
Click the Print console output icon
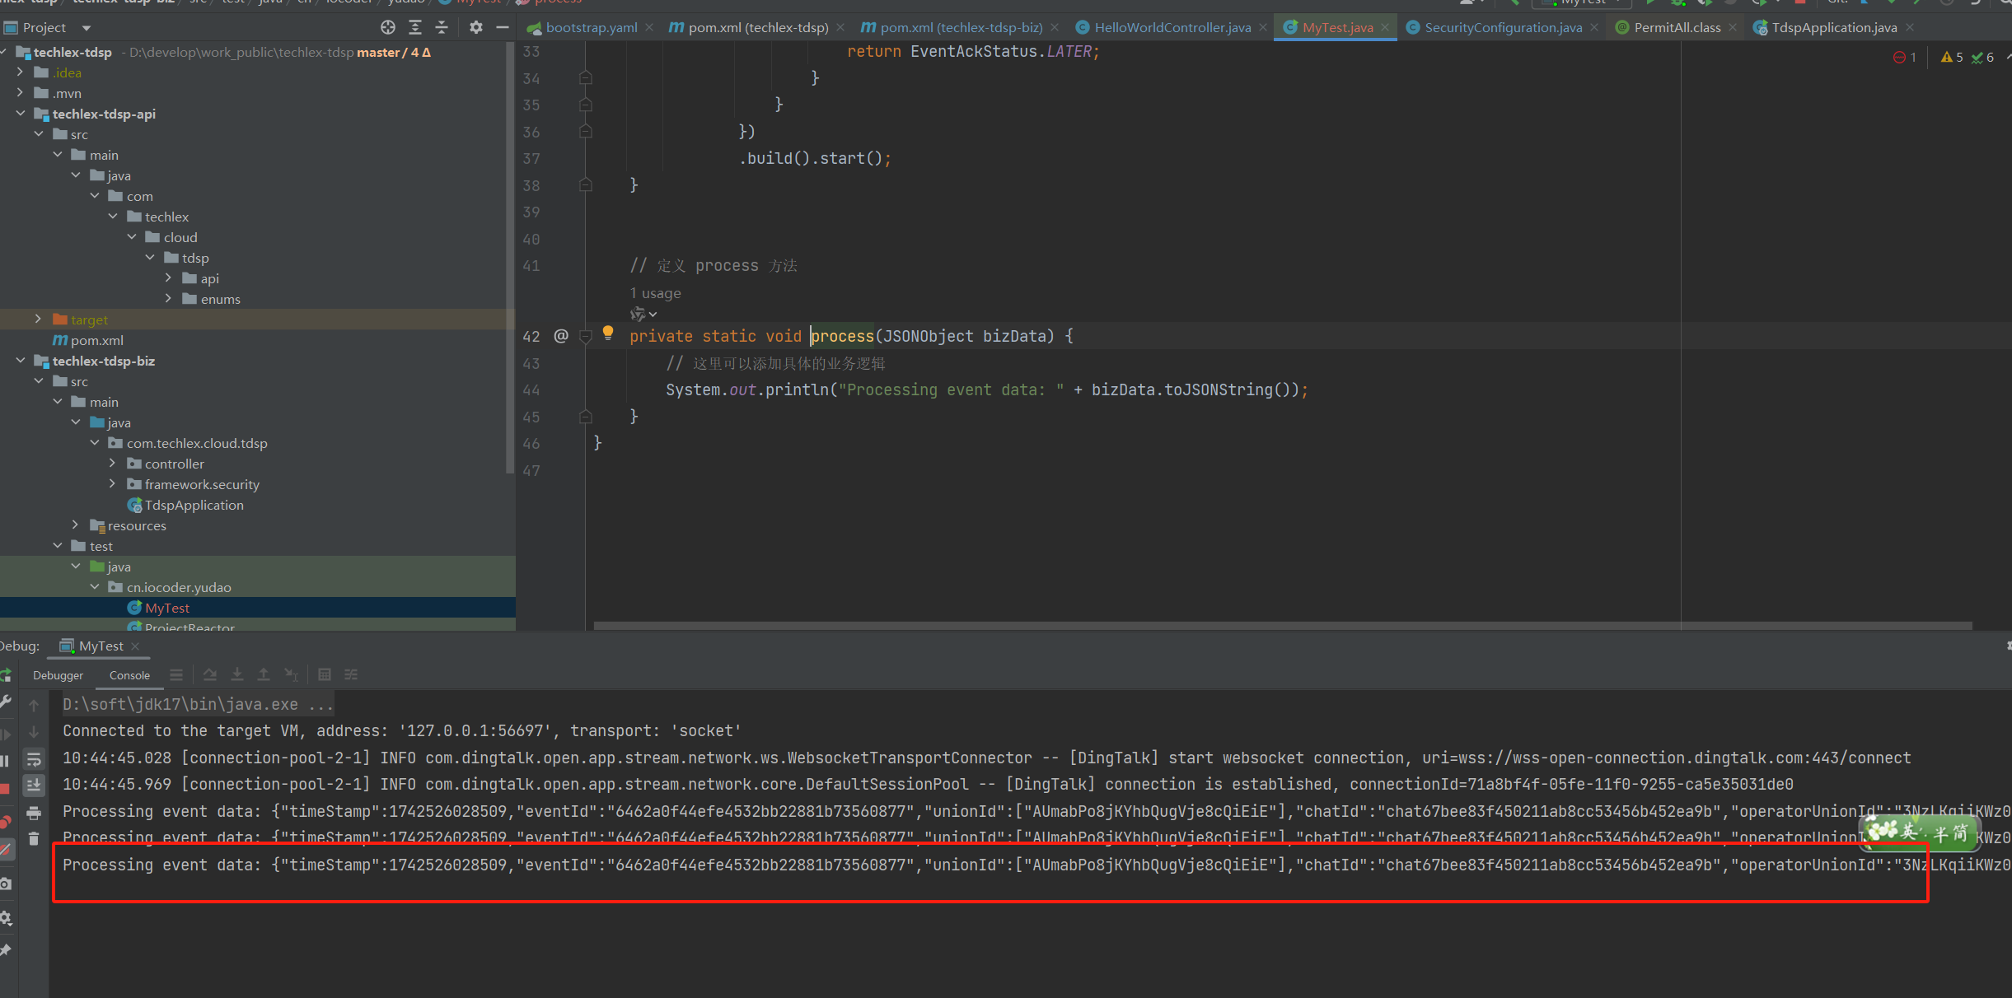[x=34, y=813]
